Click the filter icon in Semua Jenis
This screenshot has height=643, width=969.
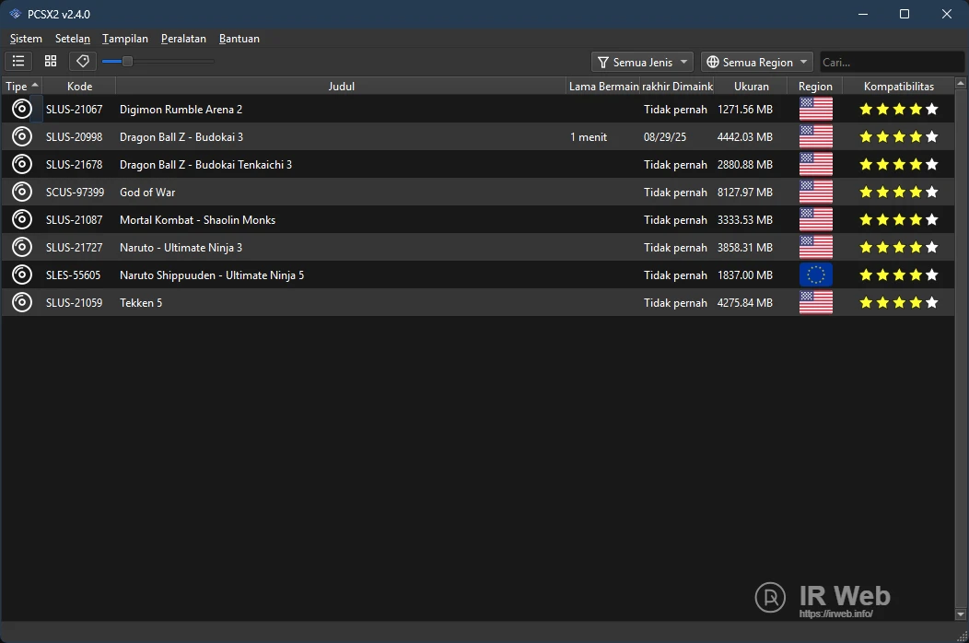point(605,62)
